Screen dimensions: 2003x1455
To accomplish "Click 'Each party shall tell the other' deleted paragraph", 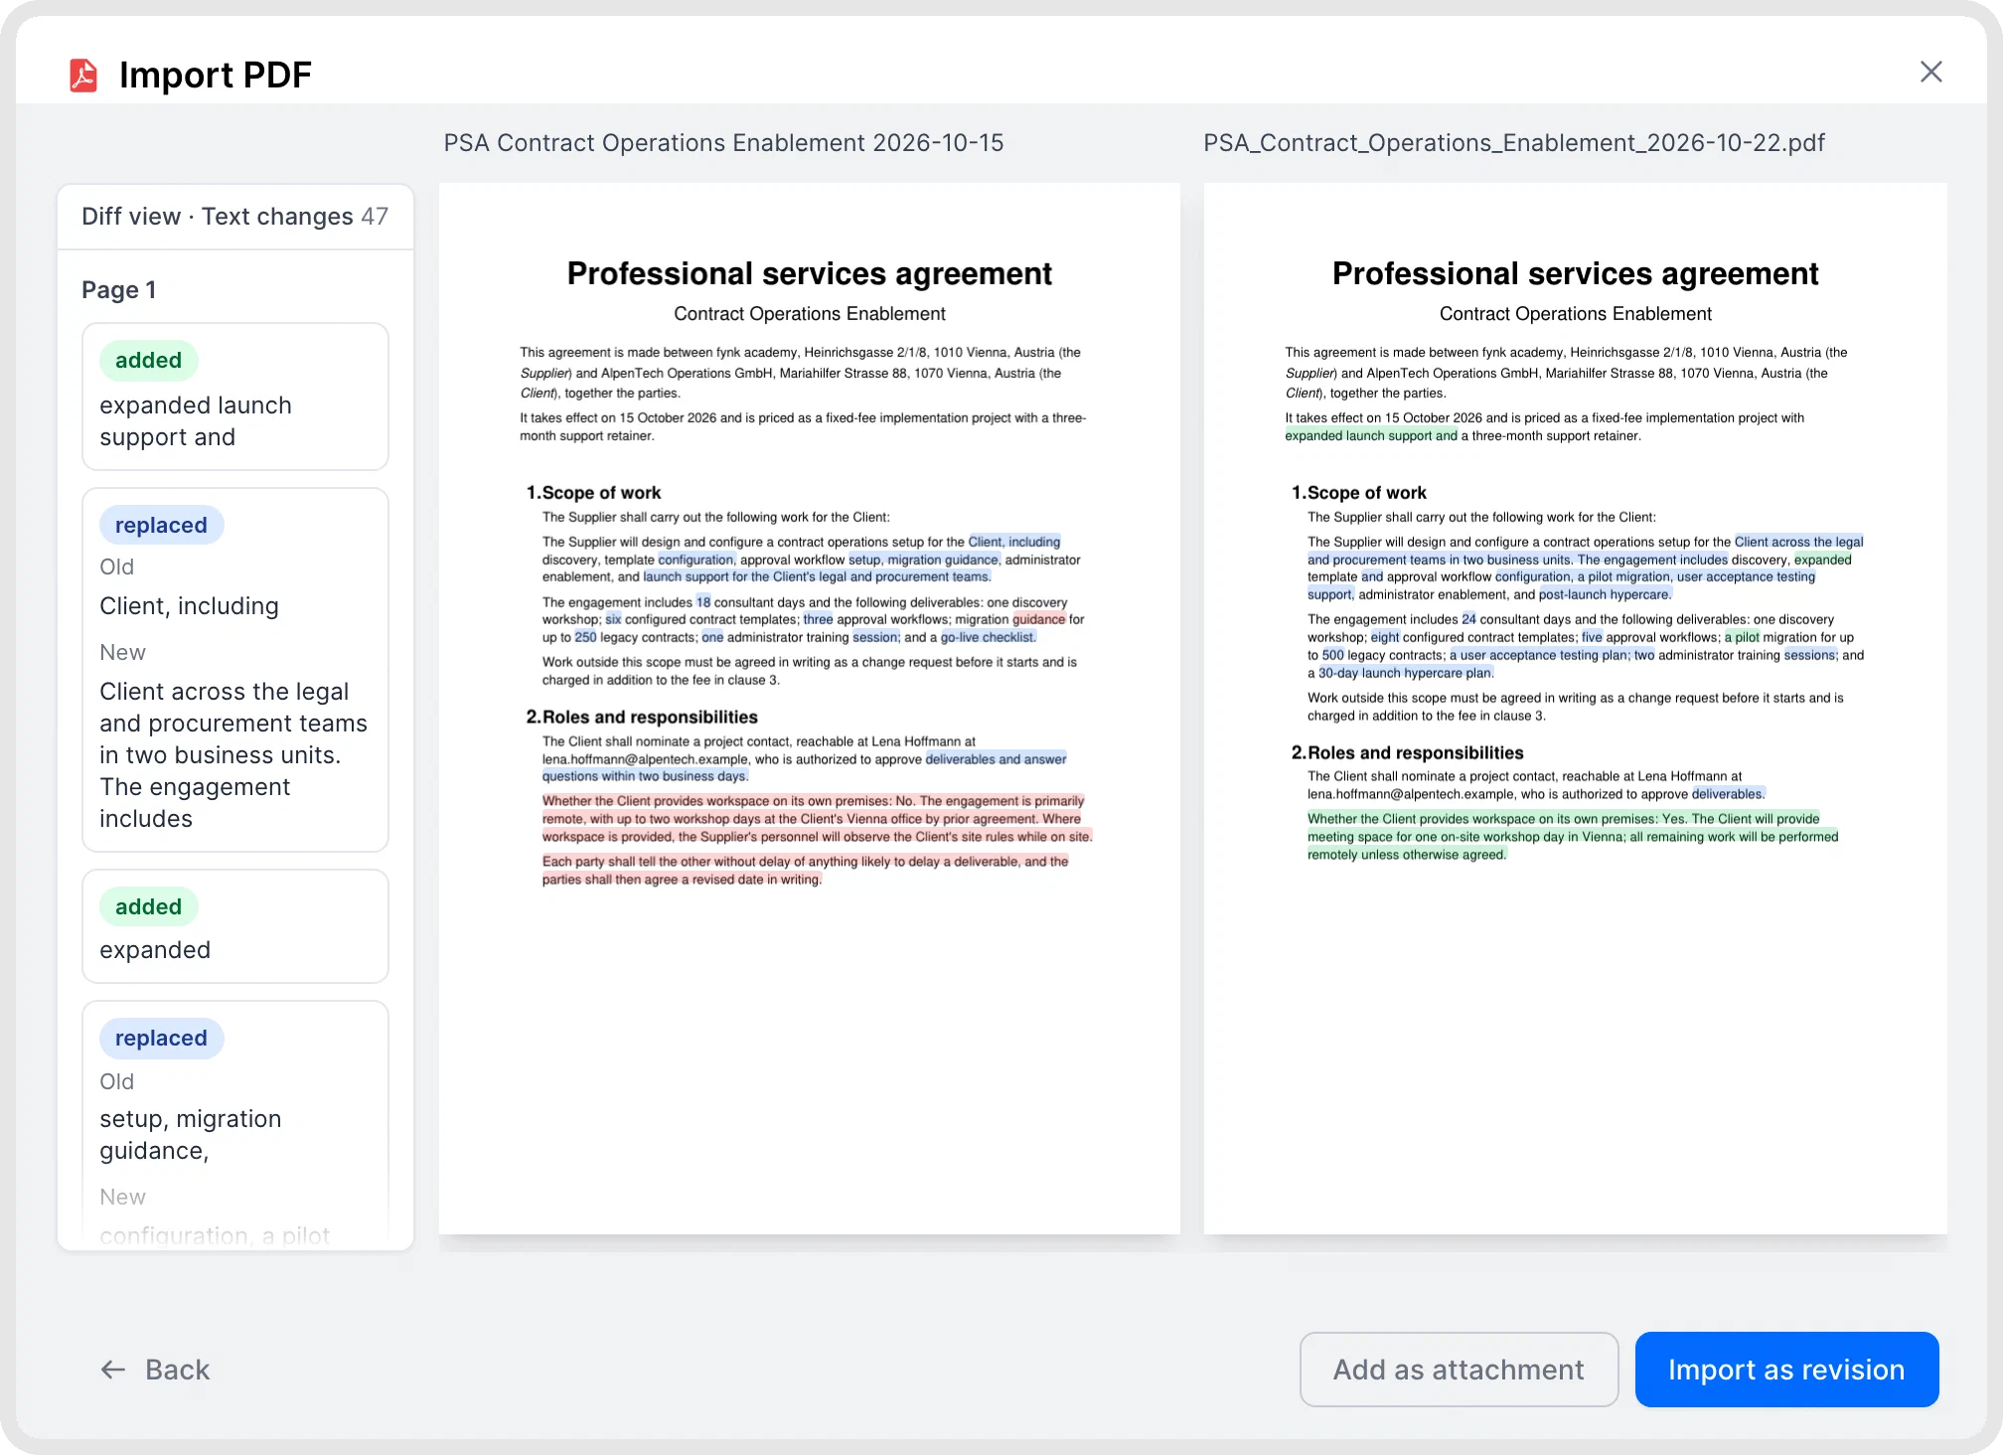I will pos(805,871).
